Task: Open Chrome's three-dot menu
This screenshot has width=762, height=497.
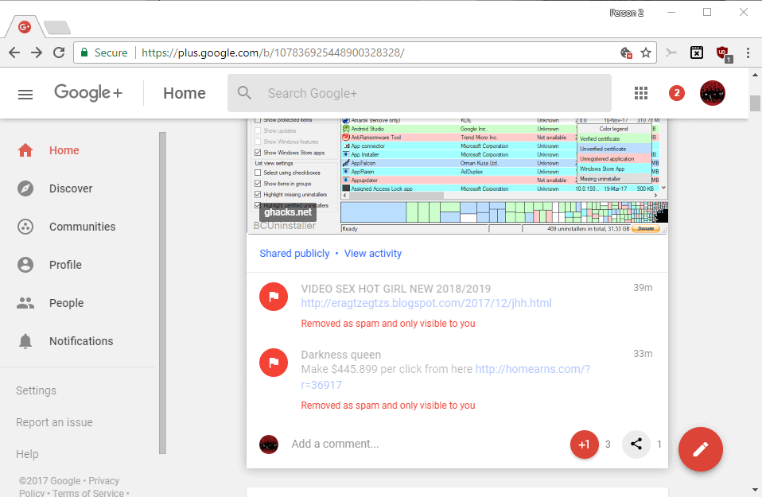Action: click(x=748, y=52)
